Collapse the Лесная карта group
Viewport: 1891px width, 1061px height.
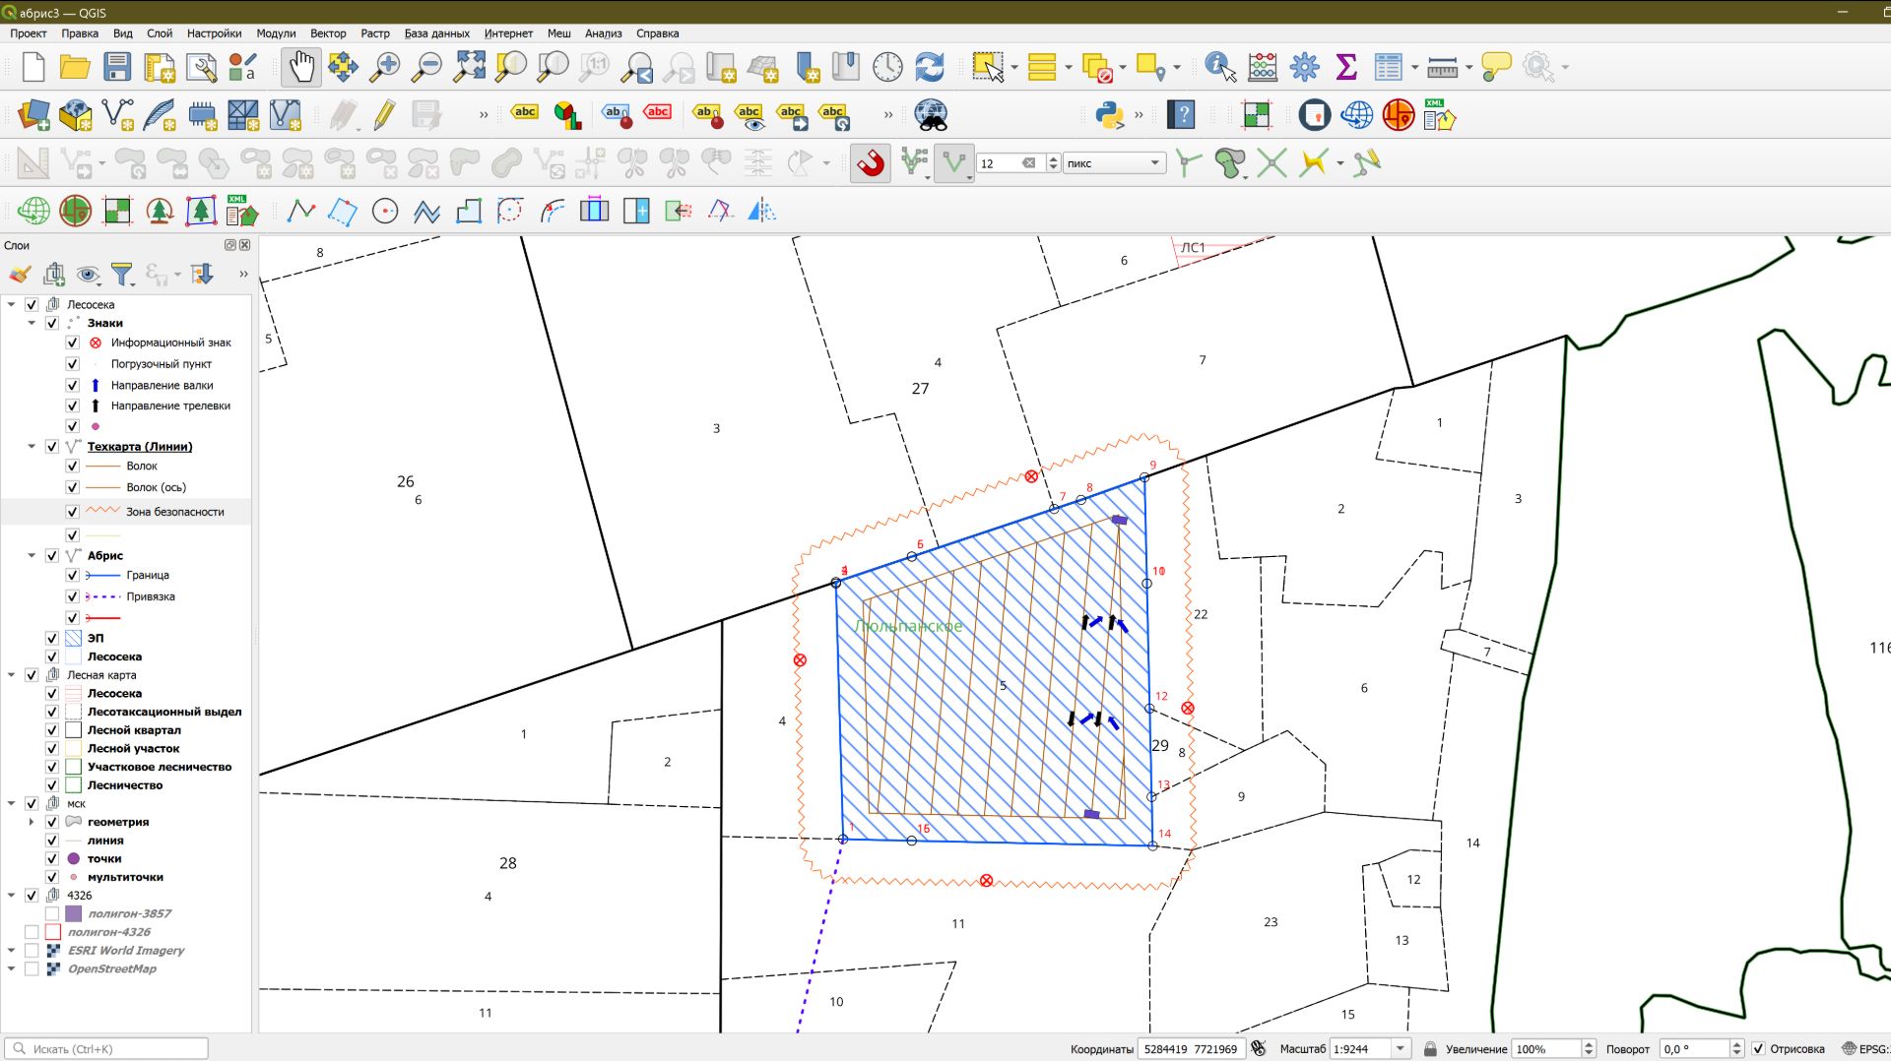[12, 675]
